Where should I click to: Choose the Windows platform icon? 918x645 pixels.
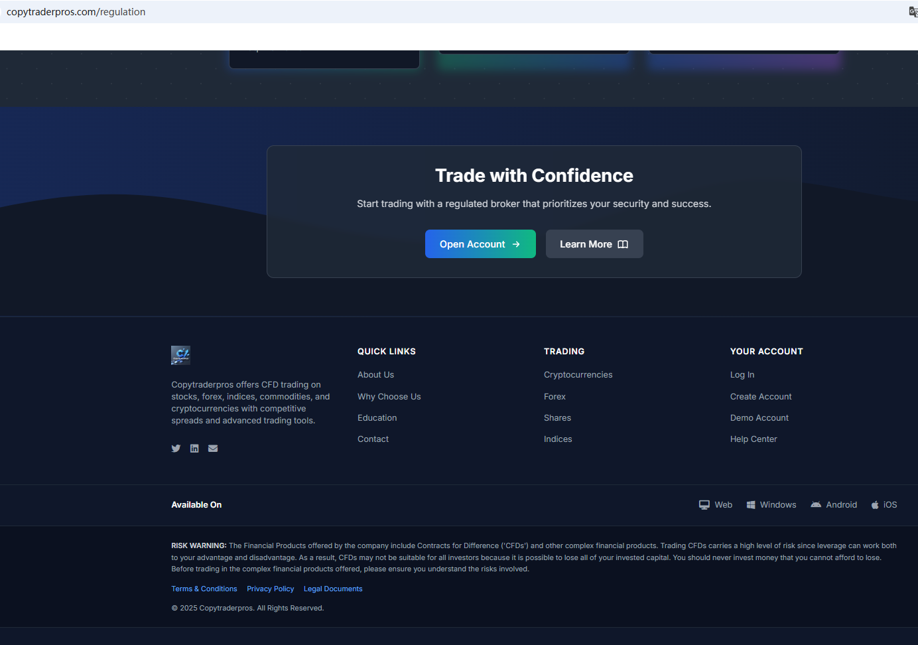751,505
